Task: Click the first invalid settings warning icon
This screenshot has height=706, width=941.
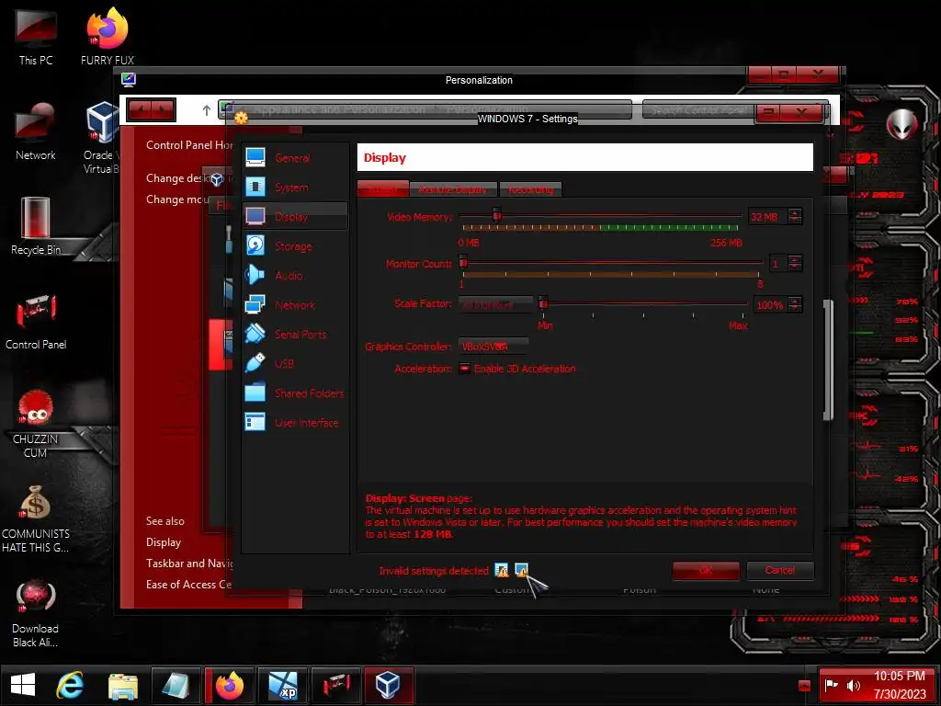Action: 501,570
